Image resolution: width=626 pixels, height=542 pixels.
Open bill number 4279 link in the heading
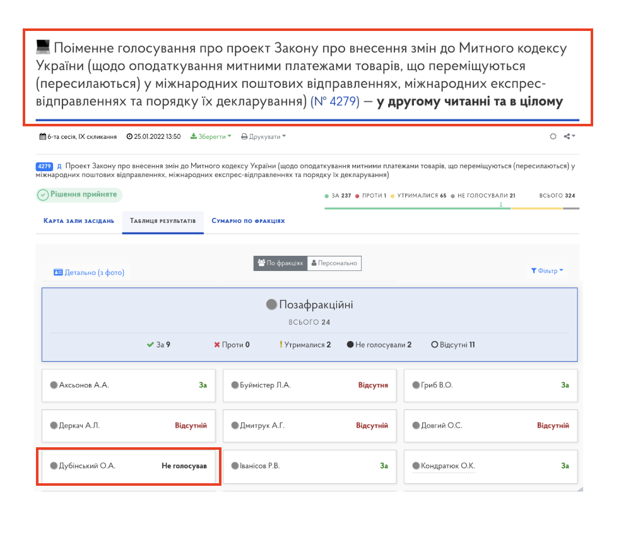(x=335, y=102)
